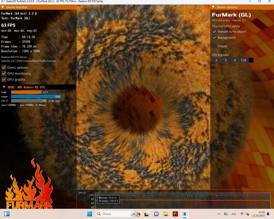
Task: Uncheck Render furry object
Action: (214, 32)
